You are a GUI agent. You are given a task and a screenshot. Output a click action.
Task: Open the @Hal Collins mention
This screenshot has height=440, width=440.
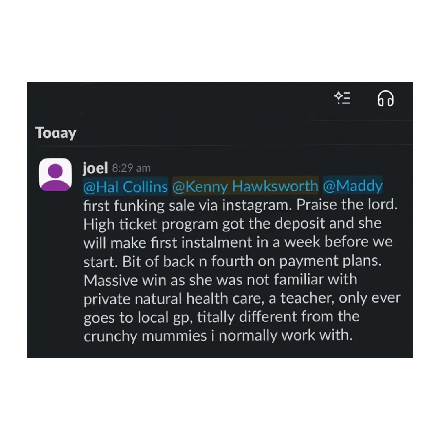pyautogui.click(x=125, y=186)
